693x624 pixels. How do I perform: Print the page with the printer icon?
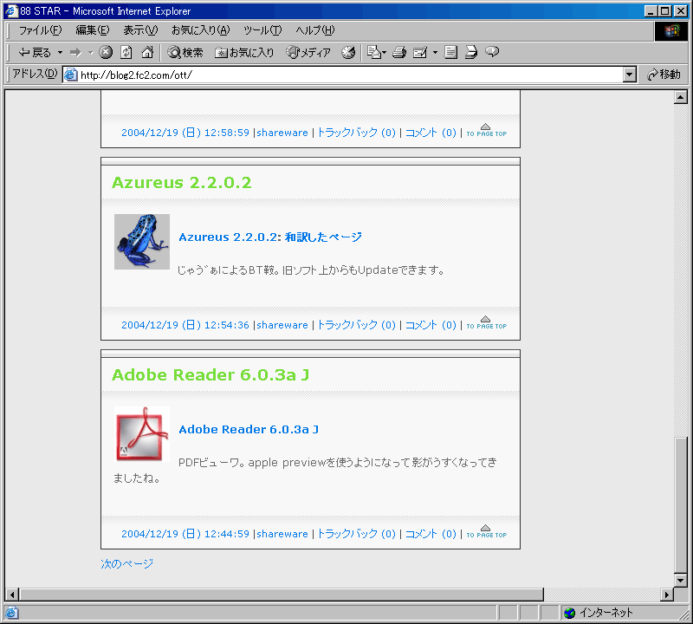pyautogui.click(x=399, y=53)
